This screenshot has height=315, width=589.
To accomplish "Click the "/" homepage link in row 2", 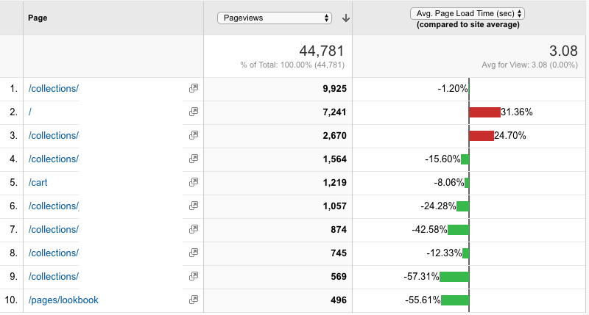I will [30, 112].
